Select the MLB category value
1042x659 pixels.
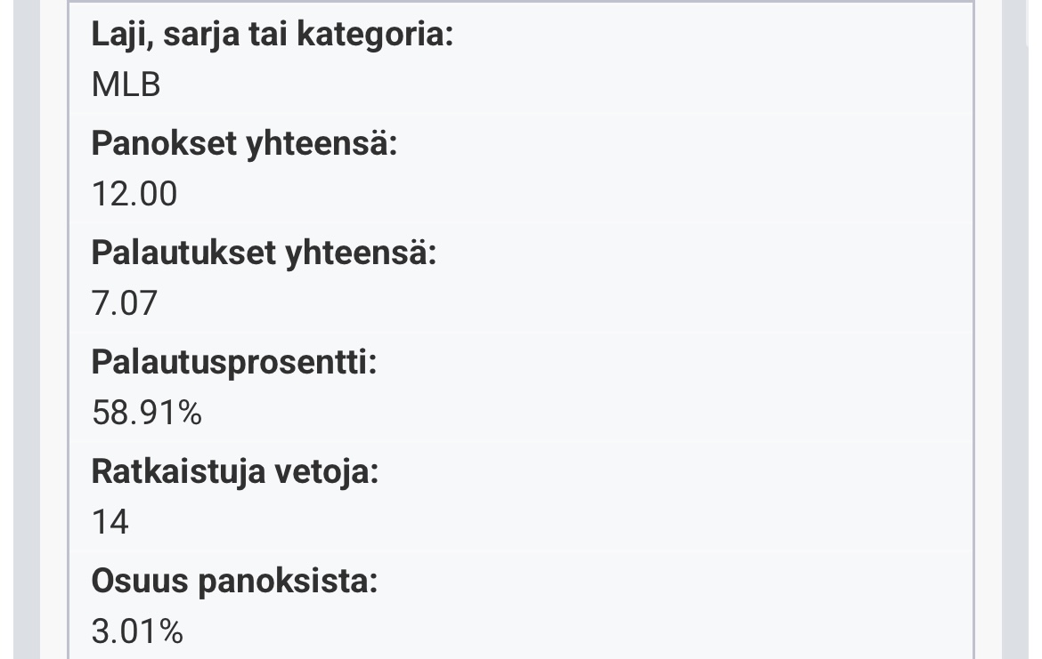tap(126, 84)
